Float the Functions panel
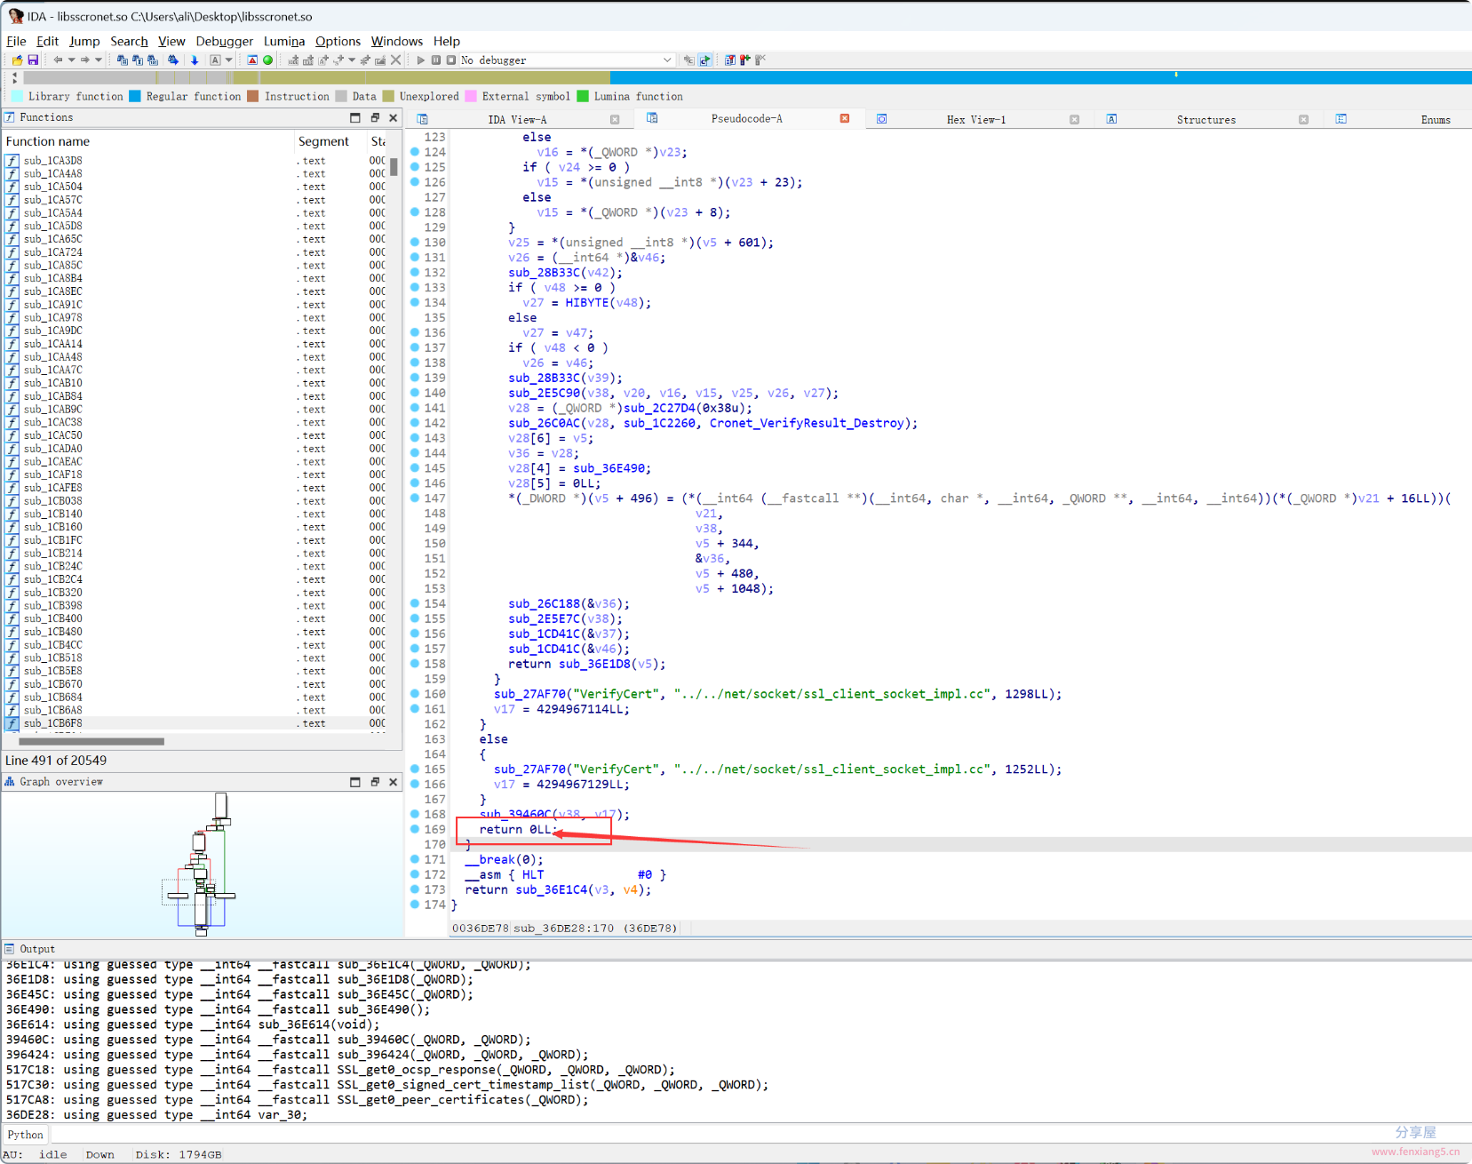This screenshot has width=1472, height=1164. pyautogui.click(x=375, y=117)
